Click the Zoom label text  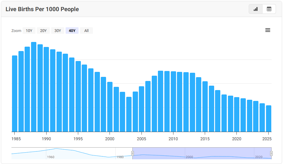16,31
